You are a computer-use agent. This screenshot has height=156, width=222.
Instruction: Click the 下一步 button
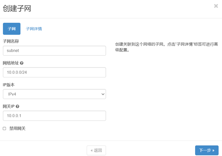click(207, 150)
